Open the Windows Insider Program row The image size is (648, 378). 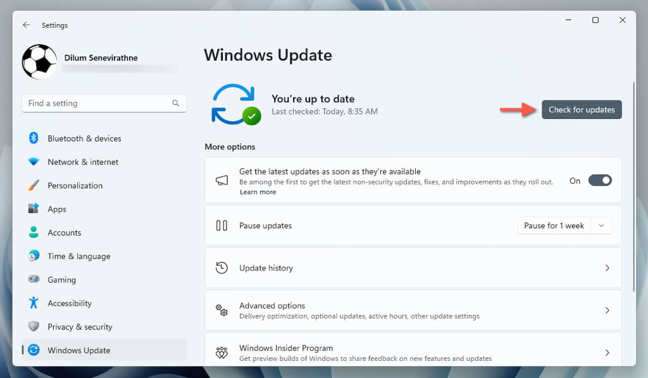[x=413, y=349]
